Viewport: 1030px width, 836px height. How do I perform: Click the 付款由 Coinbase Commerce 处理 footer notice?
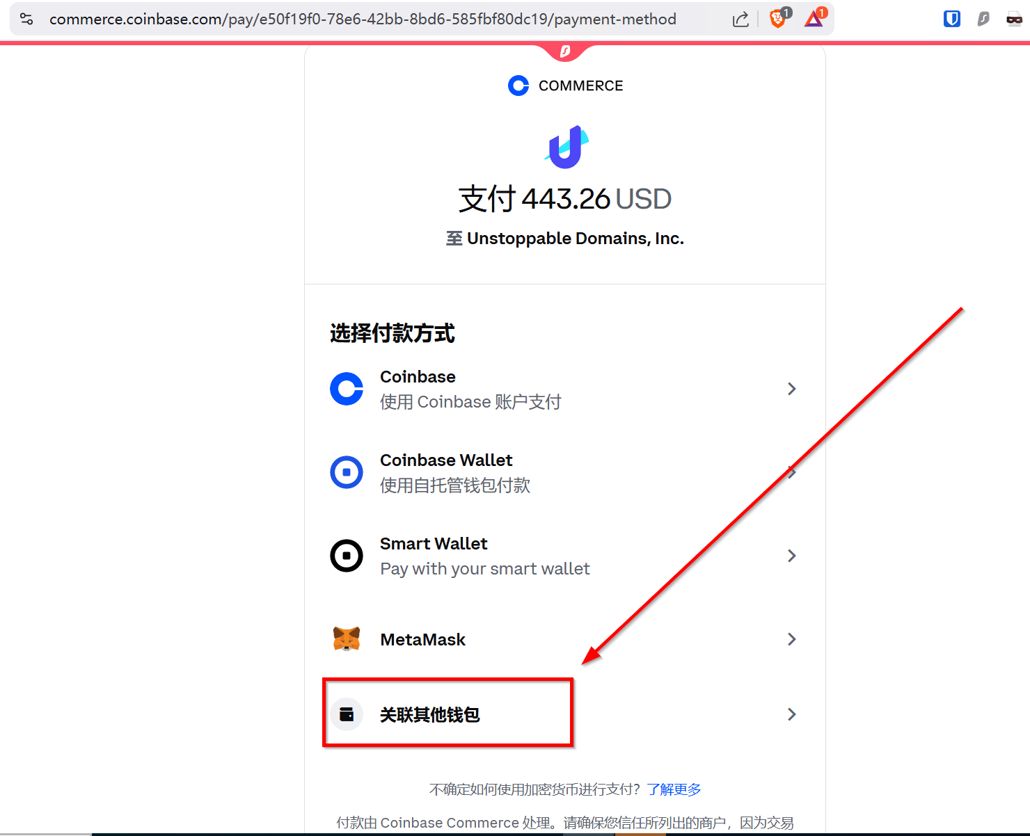(x=565, y=823)
